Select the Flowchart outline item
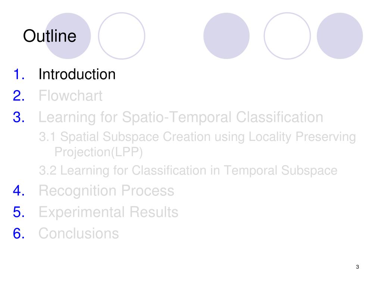 [x=71, y=95]
